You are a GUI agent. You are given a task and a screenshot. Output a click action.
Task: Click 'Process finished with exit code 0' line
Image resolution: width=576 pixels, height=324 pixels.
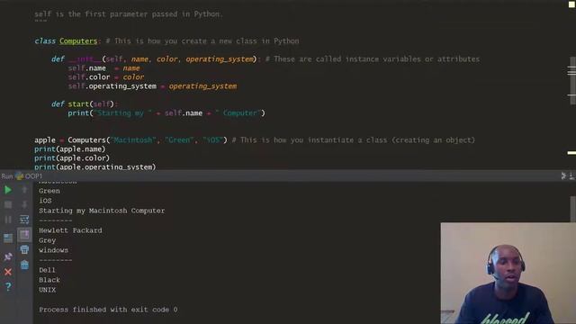pos(108,310)
